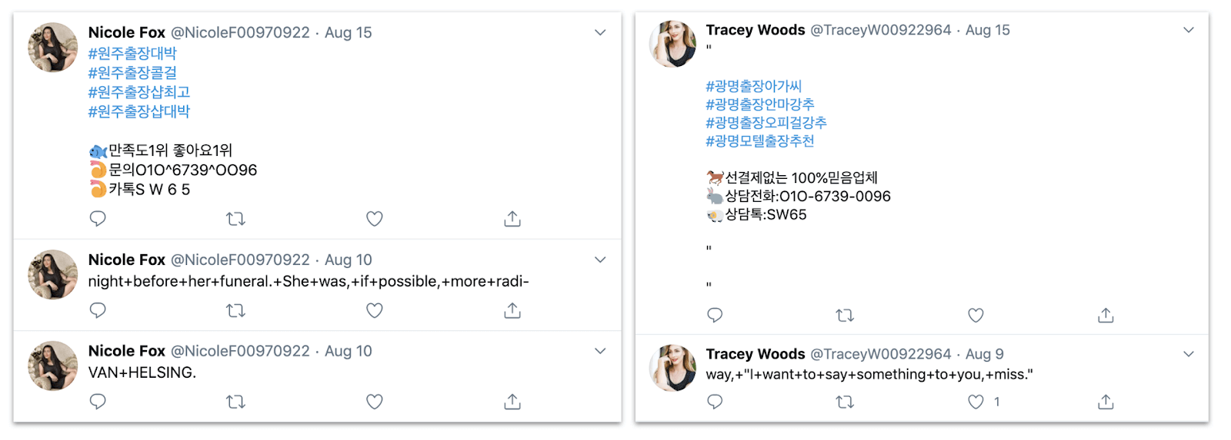Viewport: 1231px width, 440px height.
Task: Reply to Nicole Fox's Aug 15 tweet
Action: [98, 219]
